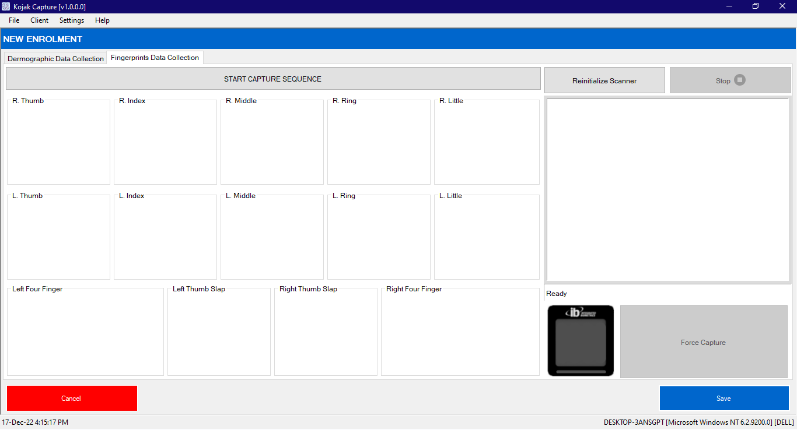The width and height of the screenshot is (797, 430).
Task: Click the L. Middle fingerprint slot
Action: (x=272, y=238)
